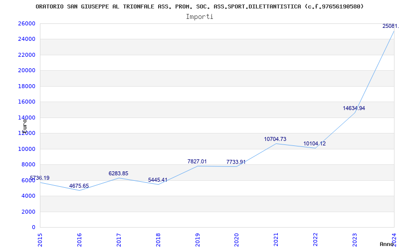This screenshot has width=399, height=249.
Task: Click the 5445.41 value label
Action: [158, 180]
